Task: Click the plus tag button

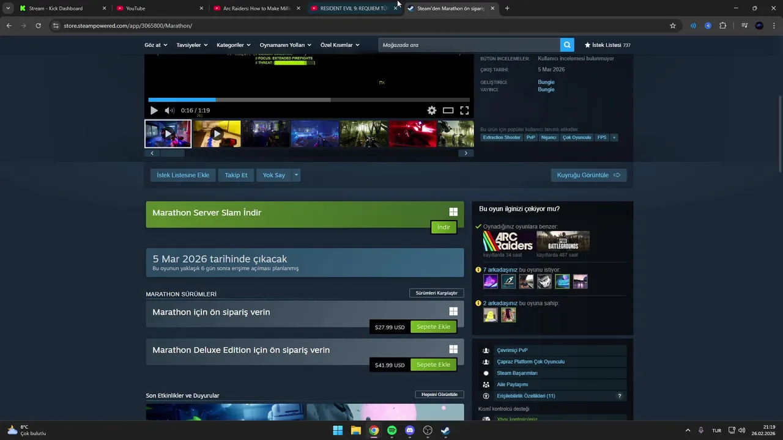Action: (x=614, y=137)
